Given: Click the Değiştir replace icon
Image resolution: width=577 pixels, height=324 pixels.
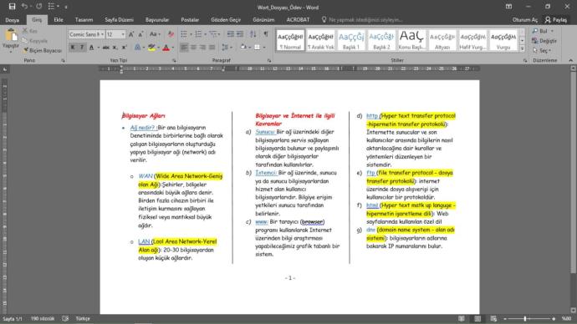Looking at the screenshot, I should click(534, 41).
